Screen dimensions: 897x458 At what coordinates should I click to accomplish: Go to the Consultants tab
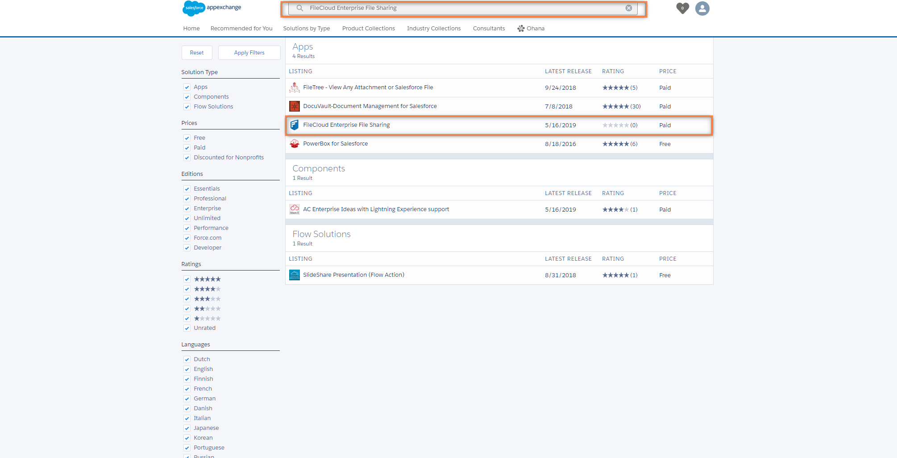click(x=489, y=29)
